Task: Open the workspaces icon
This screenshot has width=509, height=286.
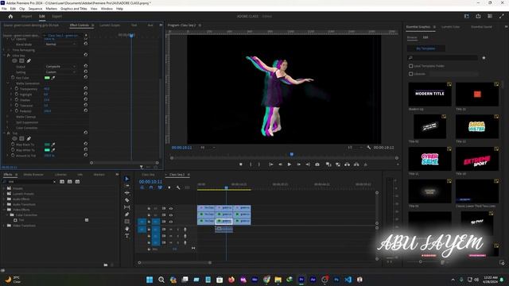Action: pyautogui.click(x=467, y=16)
